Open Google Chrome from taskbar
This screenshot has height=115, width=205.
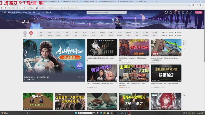tap(111, 113)
